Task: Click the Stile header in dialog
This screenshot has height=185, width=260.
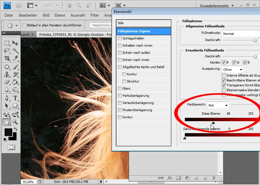Action: (x=144, y=23)
